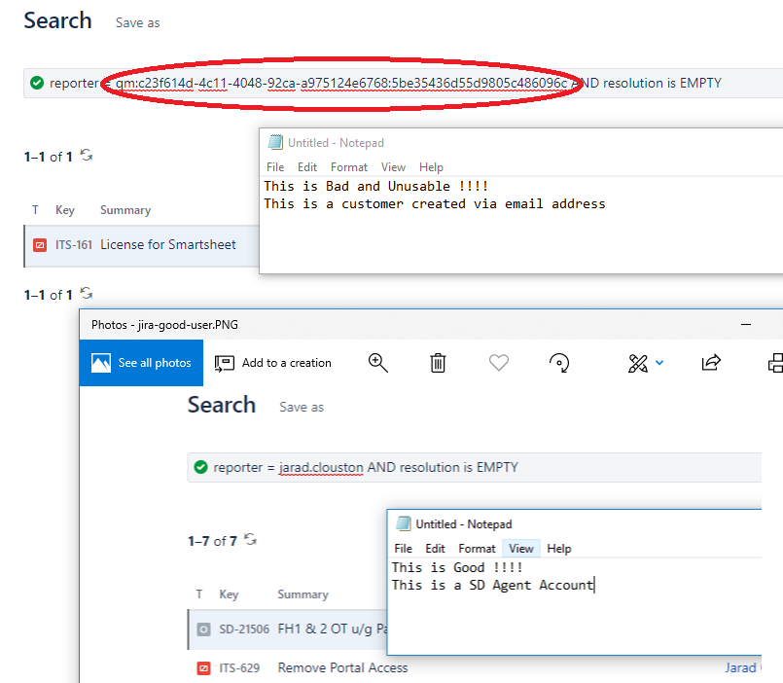Rotate the photo using rotate icon
The width and height of the screenshot is (783, 683).
(559, 363)
